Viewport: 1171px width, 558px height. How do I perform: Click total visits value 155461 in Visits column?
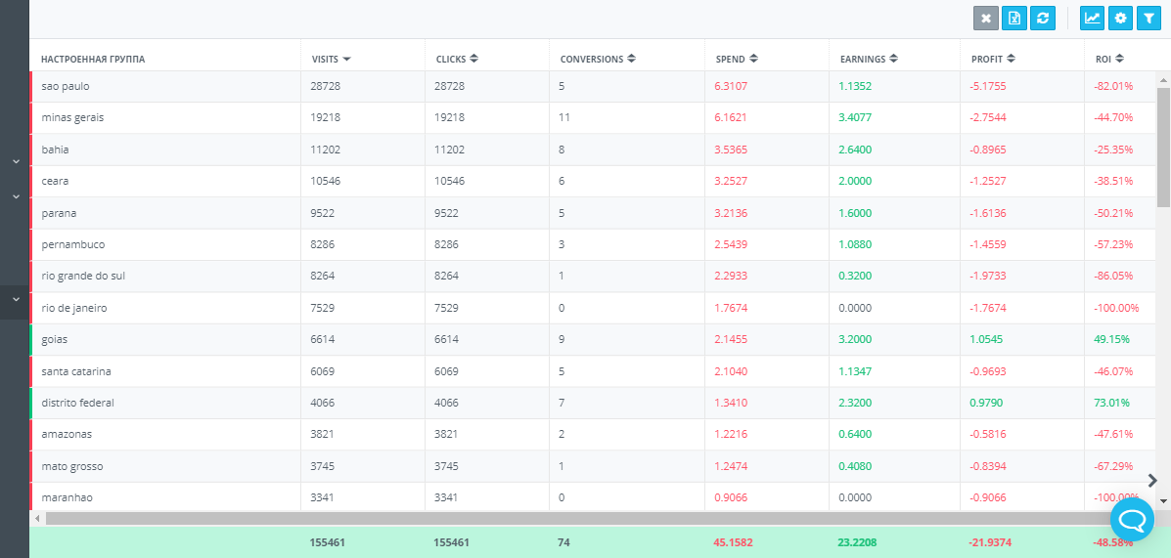click(x=328, y=543)
